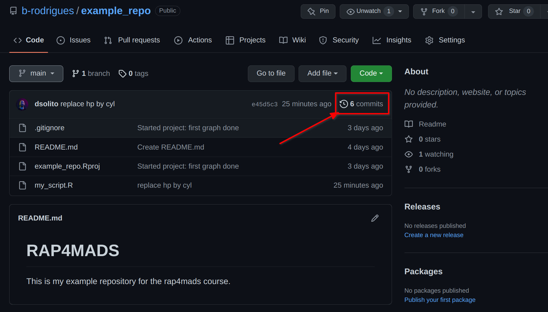Open the Issues tab

coord(73,40)
